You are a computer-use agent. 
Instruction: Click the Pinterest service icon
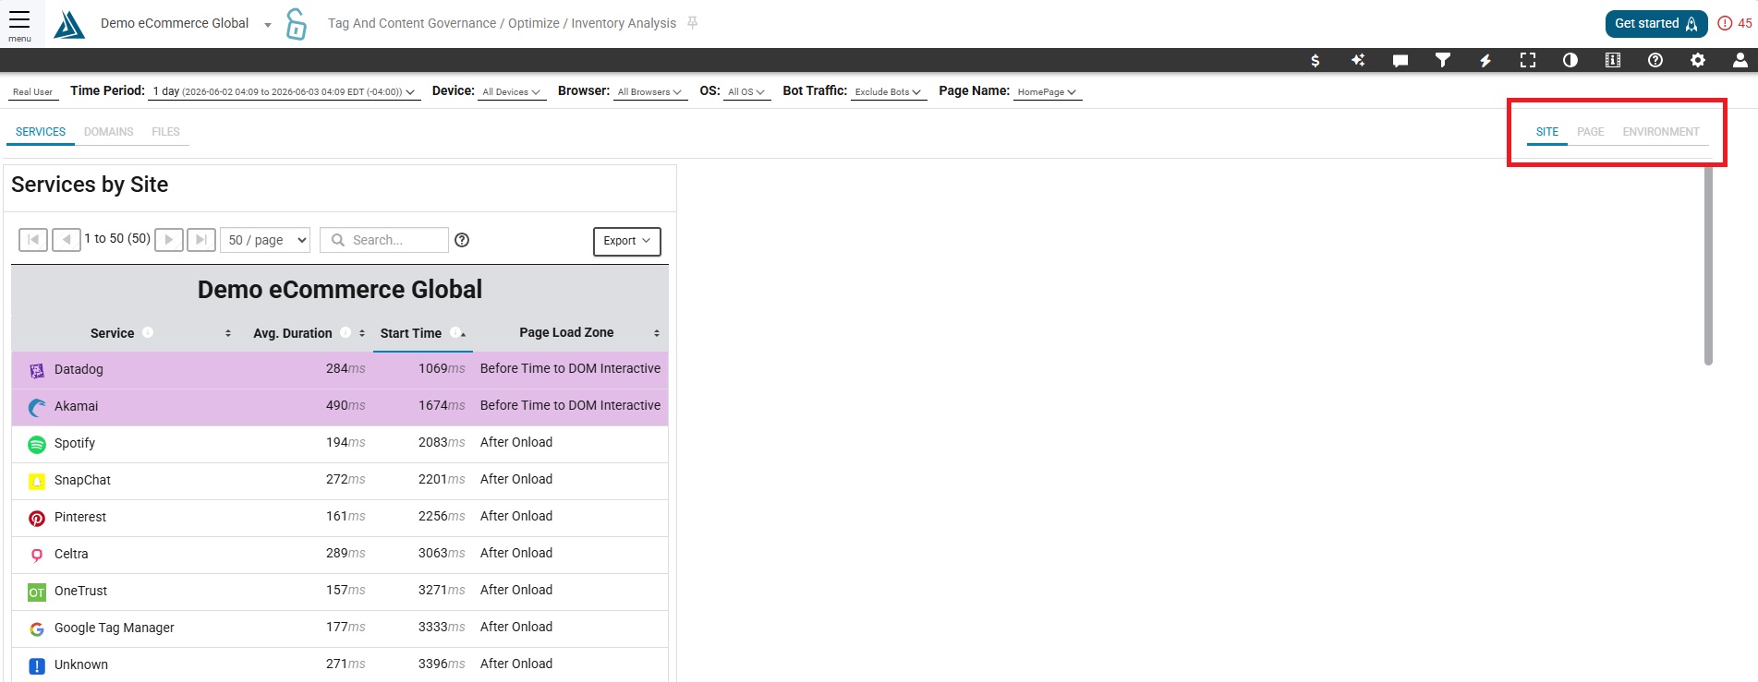click(x=37, y=518)
